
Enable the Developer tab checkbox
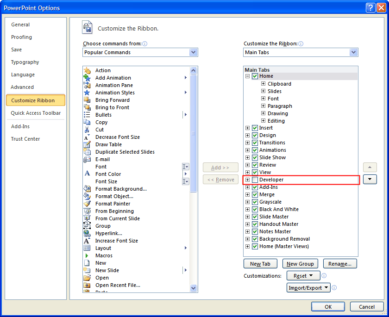click(x=255, y=180)
